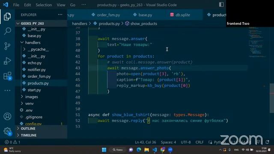Switch to db.sqlite editor tab
The width and height of the screenshot is (274, 154).
click(180, 15)
